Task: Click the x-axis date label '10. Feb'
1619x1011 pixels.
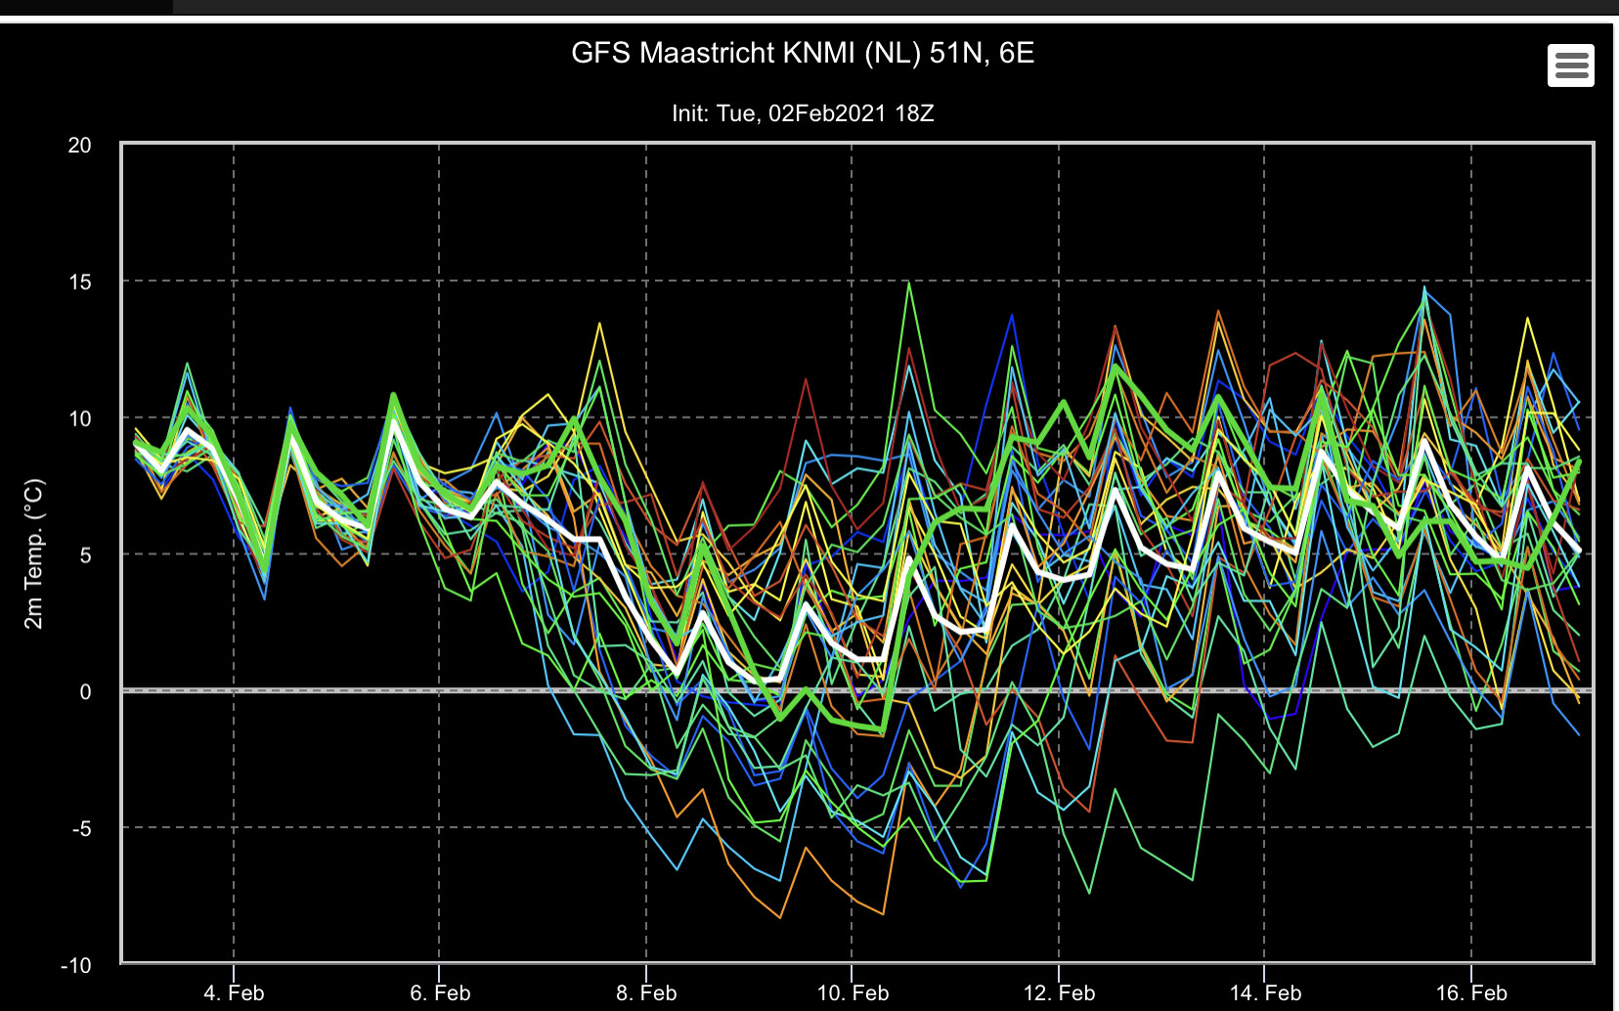Action: tap(853, 993)
